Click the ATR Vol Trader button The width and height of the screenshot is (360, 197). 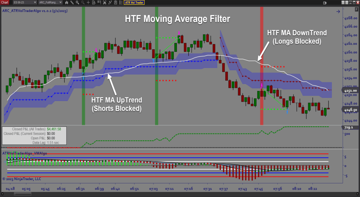click(134, 2)
